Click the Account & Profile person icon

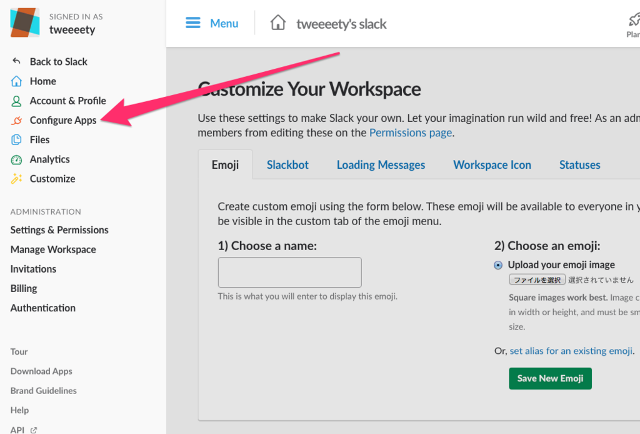tap(16, 101)
